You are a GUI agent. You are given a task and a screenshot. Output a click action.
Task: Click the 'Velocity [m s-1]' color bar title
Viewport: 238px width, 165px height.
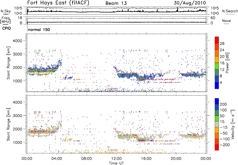coord(232,124)
